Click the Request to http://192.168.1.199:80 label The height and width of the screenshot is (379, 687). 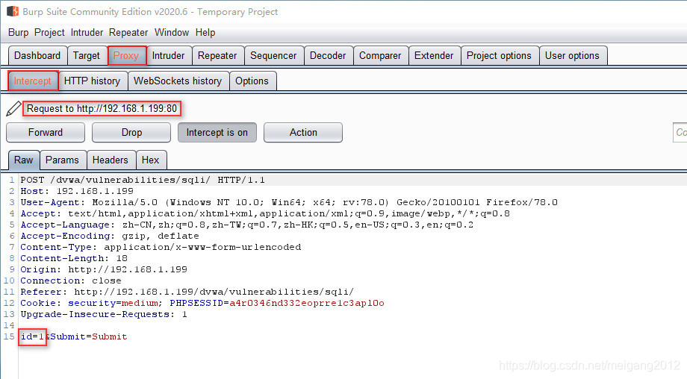pos(102,108)
